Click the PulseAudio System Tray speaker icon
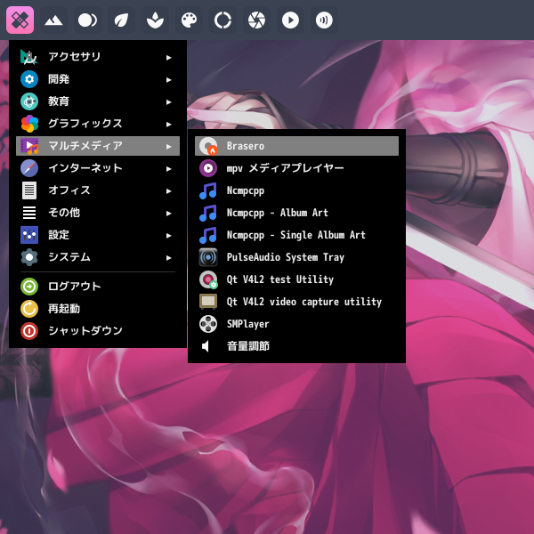This screenshot has width=534, height=534. point(208,257)
